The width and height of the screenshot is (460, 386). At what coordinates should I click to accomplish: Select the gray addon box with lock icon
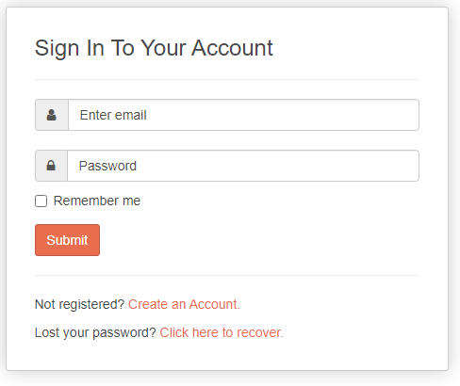51,166
